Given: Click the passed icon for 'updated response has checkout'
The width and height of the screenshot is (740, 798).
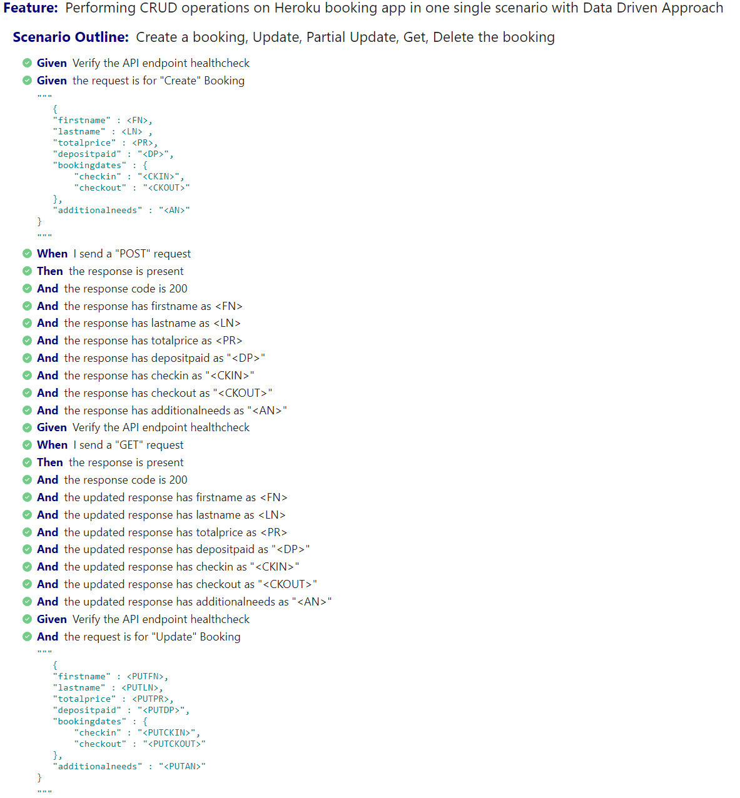Looking at the screenshot, I should pyautogui.click(x=27, y=584).
